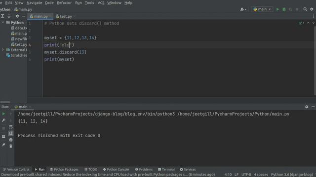Hide the Run panel with minus icon
316x177 pixels.
[x=313, y=107]
